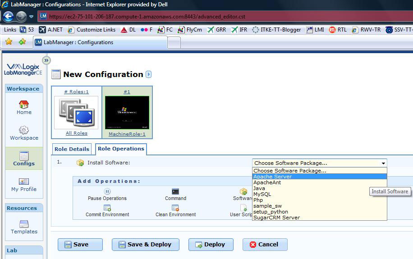Open the 53 favorites link
Viewport: 413px width, 259px height.
pos(27,30)
